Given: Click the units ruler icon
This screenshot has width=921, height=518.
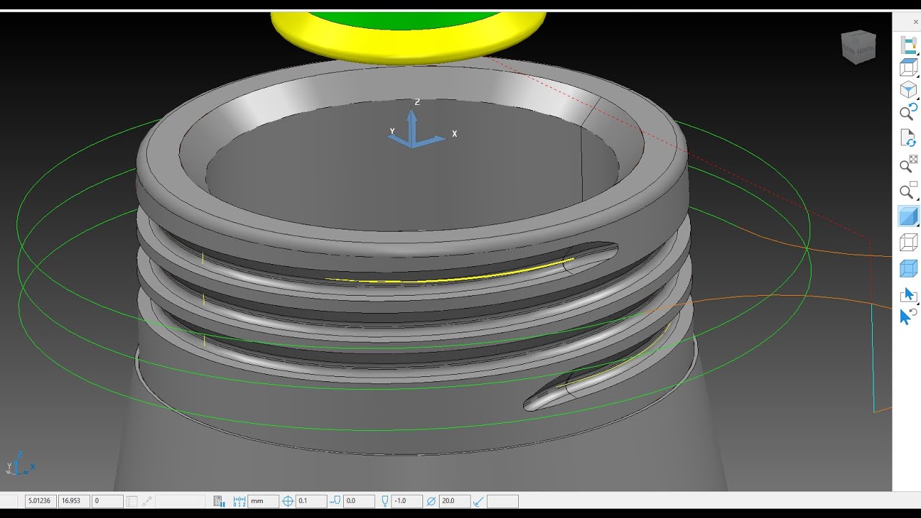Looking at the screenshot, I should (x=240, y=501).
